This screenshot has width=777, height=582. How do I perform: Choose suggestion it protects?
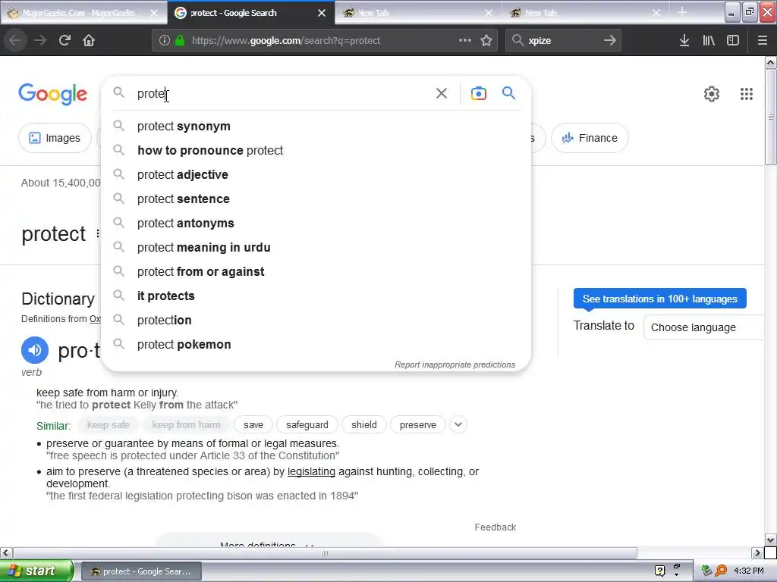pyautogui.click(x=316, y=296)
